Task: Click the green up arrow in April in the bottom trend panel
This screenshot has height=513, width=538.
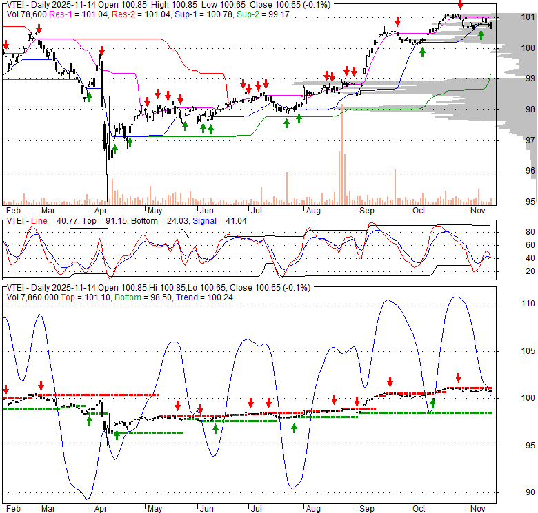Action: (x=116, y=435)
